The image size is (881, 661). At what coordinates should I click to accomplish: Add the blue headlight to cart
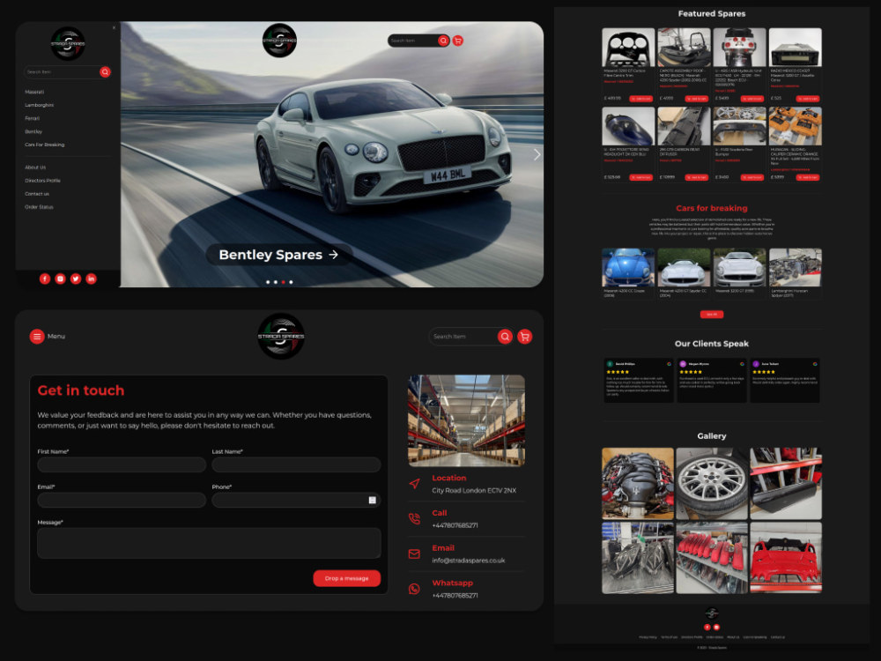click(x=641, y=177)
